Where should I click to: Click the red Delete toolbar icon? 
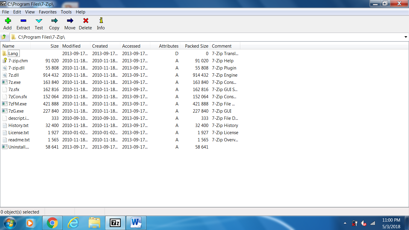point(86,21)
